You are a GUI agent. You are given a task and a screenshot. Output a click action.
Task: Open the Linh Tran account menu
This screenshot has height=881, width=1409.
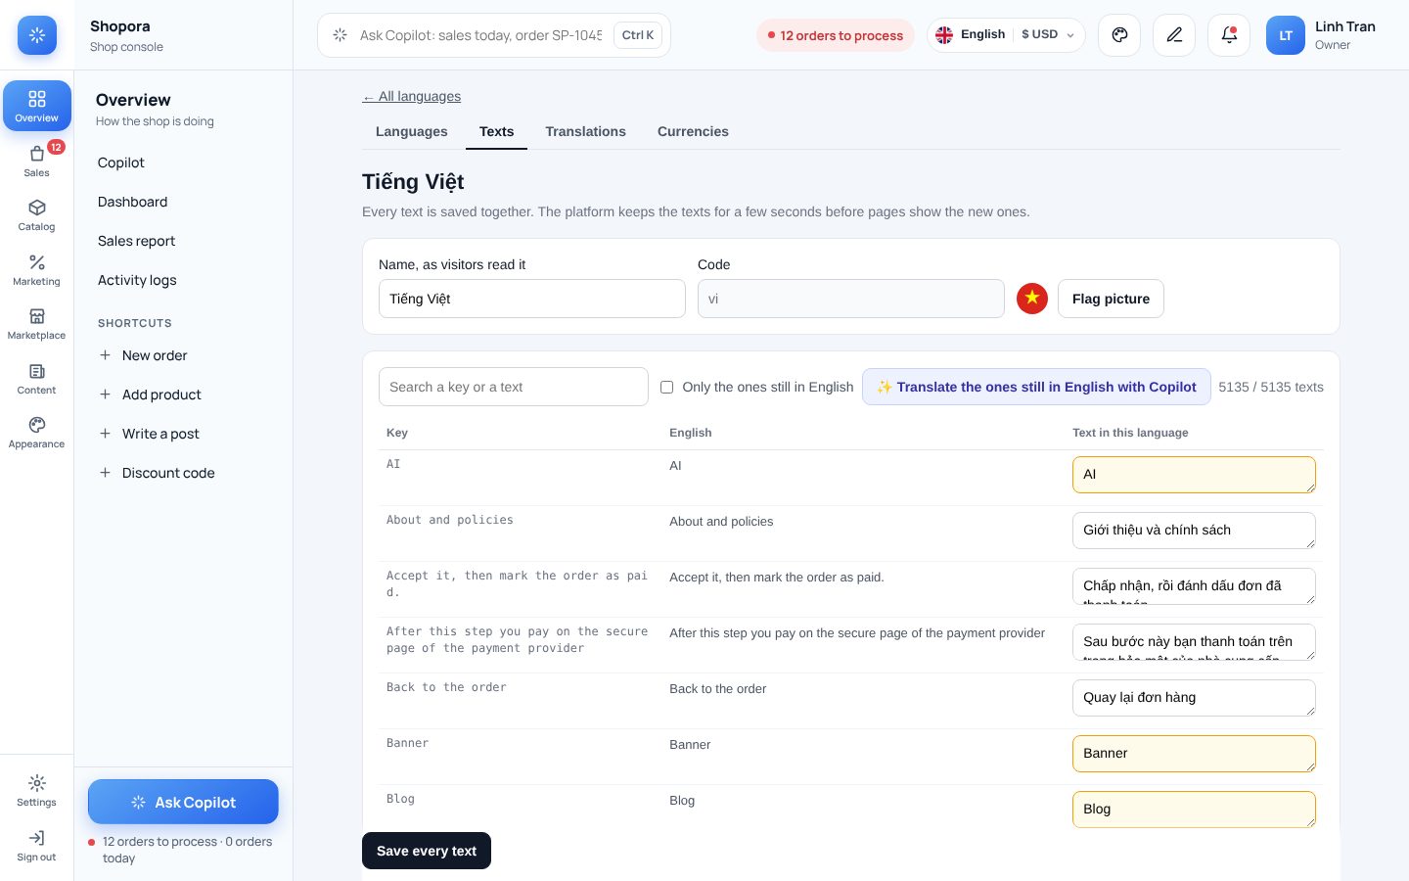1321,35
